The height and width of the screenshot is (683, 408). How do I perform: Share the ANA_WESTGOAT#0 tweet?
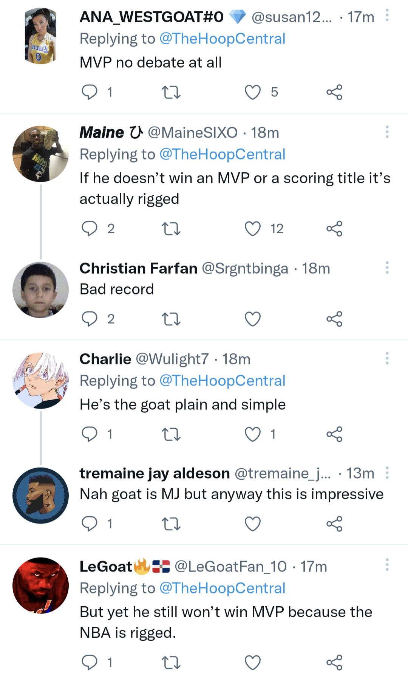(334, 92)
